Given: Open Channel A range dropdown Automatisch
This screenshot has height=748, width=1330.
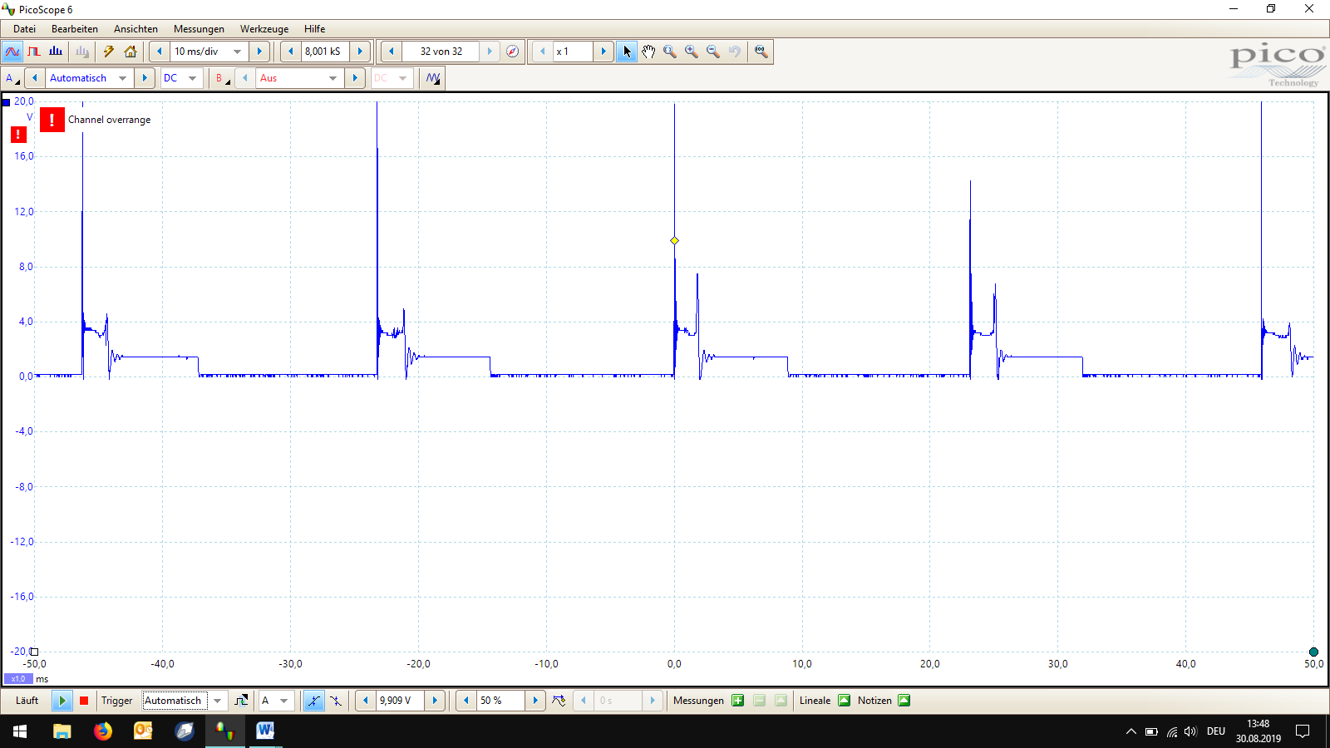Looking at the screenshot, I should [122, 78].
